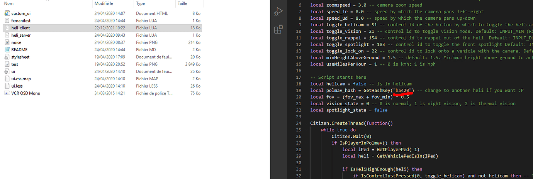Sort files by Taille column header
This screenshot has width=533, height=179.
pyautogui.click(x=182, y=3)
